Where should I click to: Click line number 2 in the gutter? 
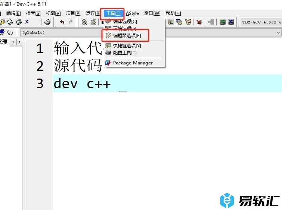(x=40, y=66)
